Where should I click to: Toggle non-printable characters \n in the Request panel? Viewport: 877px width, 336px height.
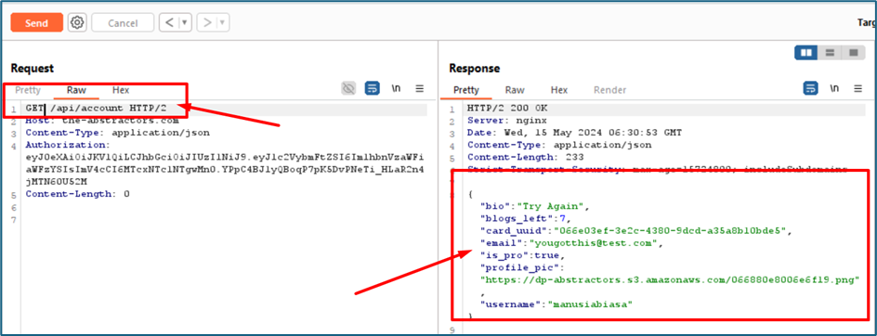pos(396,88)
